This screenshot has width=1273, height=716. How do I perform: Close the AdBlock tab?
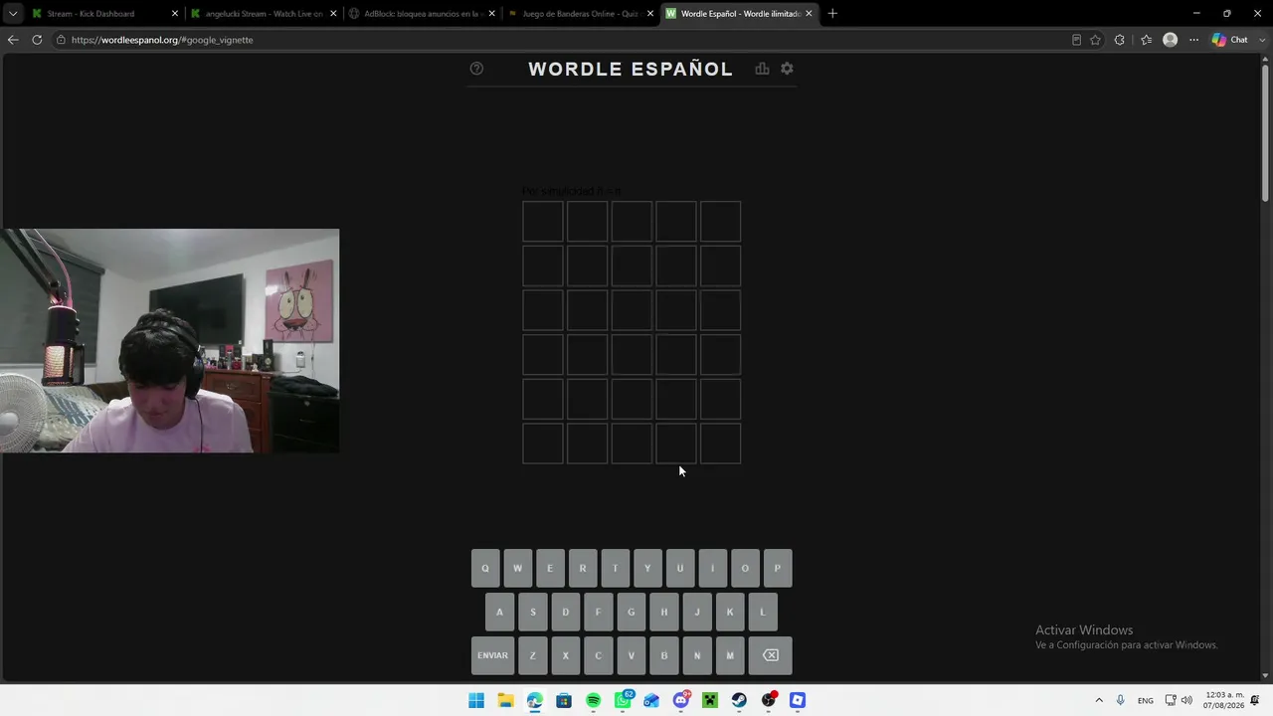(491, 14)
